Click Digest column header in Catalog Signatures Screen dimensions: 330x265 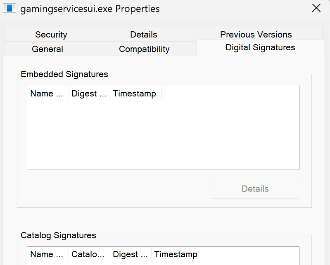point(131,254)
